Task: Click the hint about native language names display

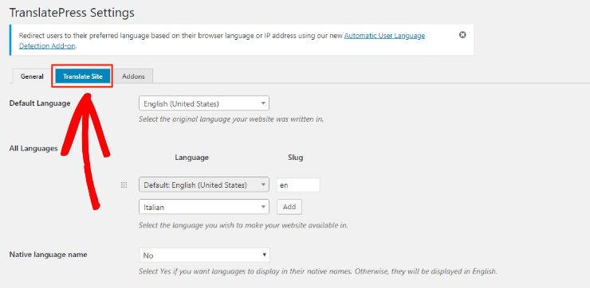Action: [318, 270]
